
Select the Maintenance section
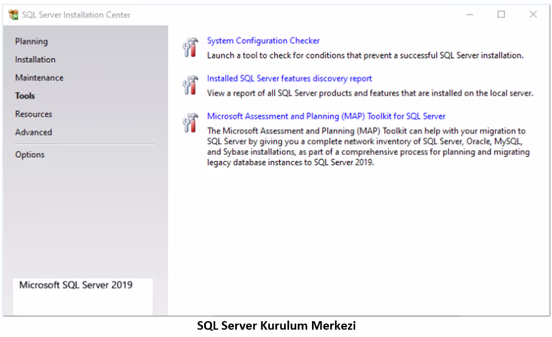click(x=39, y=78)
